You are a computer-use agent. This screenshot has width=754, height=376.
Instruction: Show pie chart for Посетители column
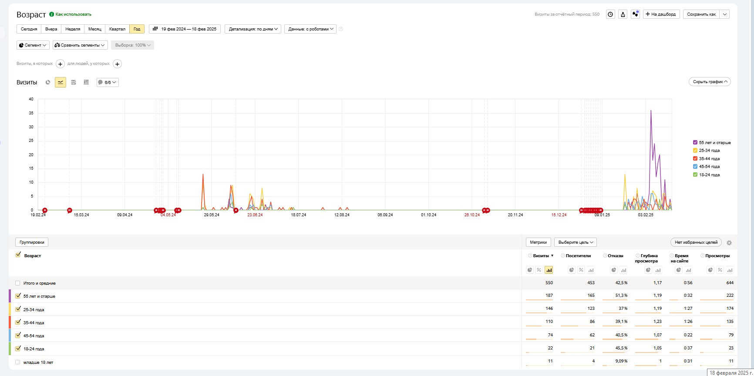coord(572,270)
